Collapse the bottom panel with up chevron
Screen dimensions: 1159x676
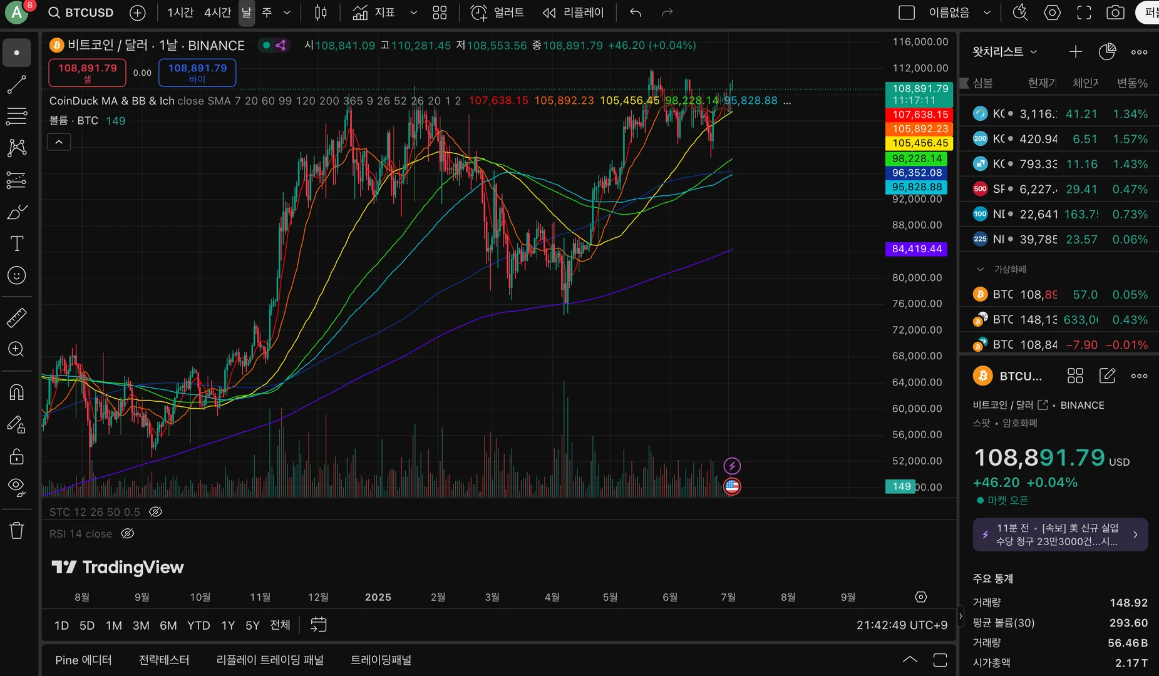pyautogui.click(x=910, y=660)
